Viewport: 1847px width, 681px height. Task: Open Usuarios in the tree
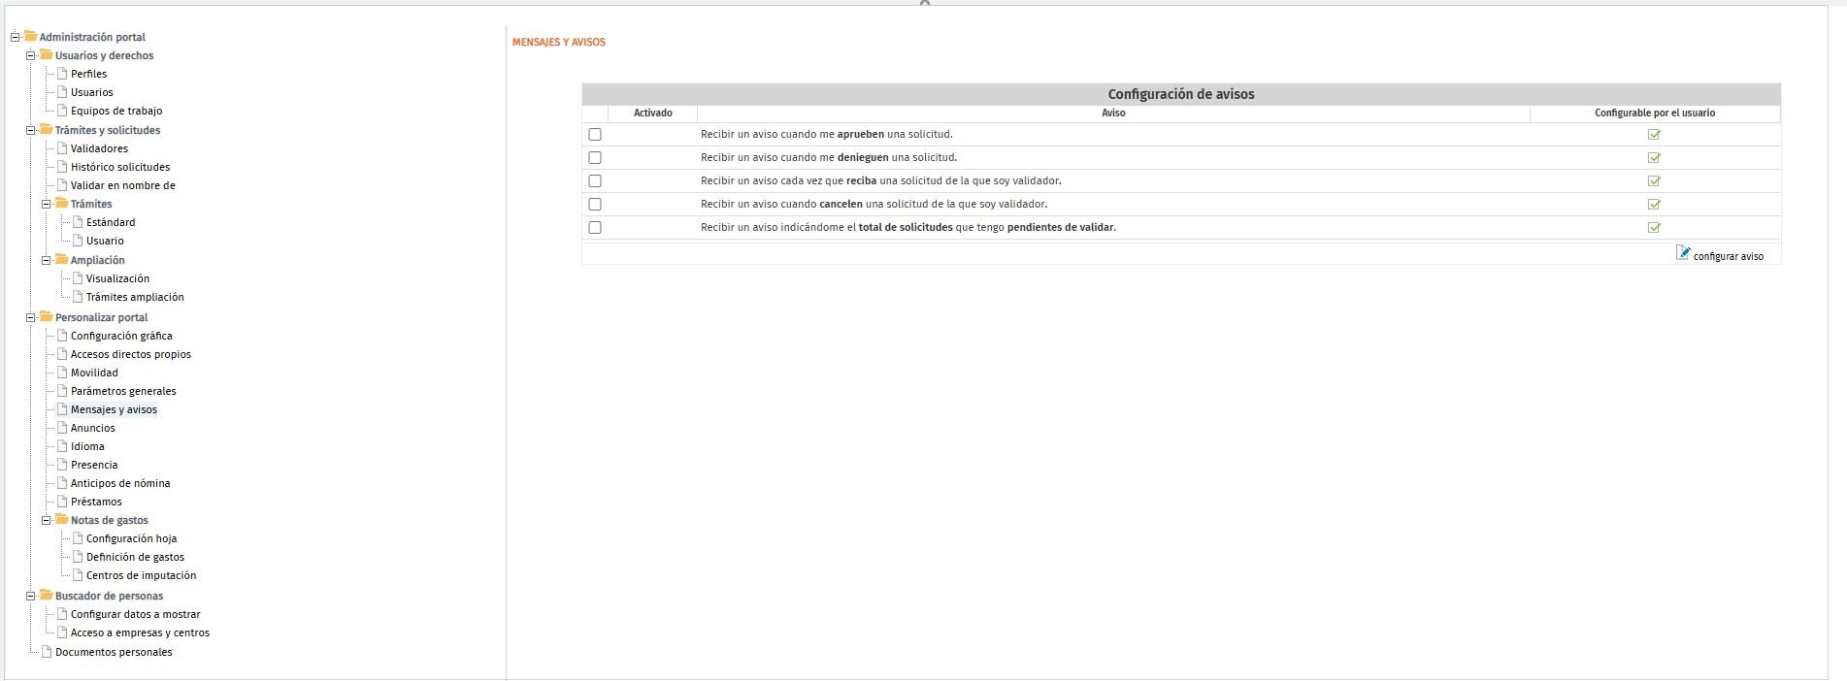[92, 93]
